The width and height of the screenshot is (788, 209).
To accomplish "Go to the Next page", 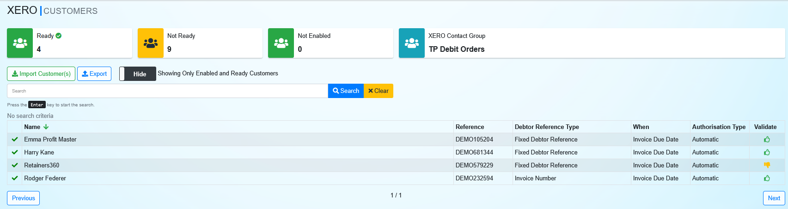I will click(x=774, y=198).
